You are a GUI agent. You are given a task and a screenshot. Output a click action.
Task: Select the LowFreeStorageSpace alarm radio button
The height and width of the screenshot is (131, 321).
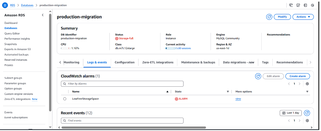coord(65,99)
